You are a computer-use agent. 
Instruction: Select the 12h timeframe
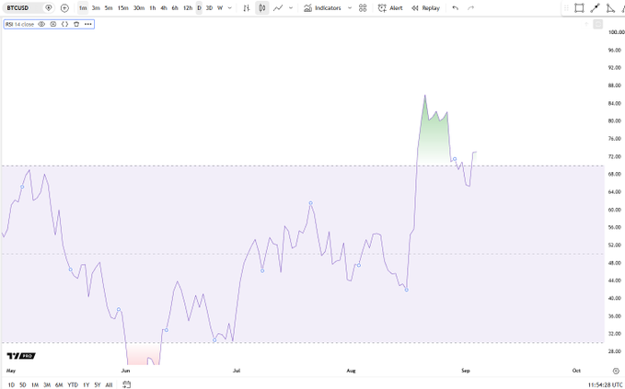(x=188, y=8)
